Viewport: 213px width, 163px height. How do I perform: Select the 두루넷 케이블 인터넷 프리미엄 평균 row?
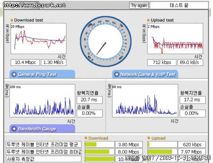[x=43, y=144]
